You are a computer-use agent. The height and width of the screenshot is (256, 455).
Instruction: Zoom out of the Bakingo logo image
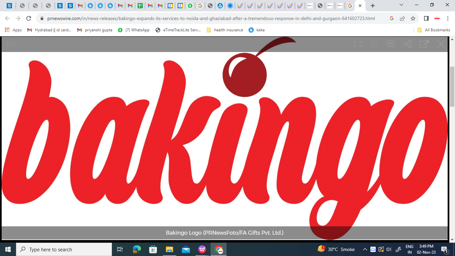374,44
